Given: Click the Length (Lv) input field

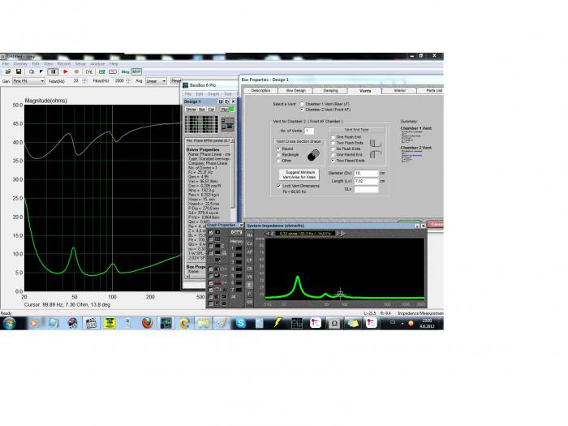Looking at the screenshot, I should pos(366,181).
